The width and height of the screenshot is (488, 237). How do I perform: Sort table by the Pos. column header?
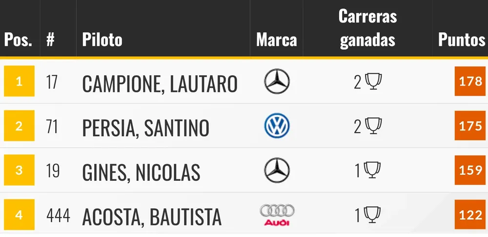point(18,40)
